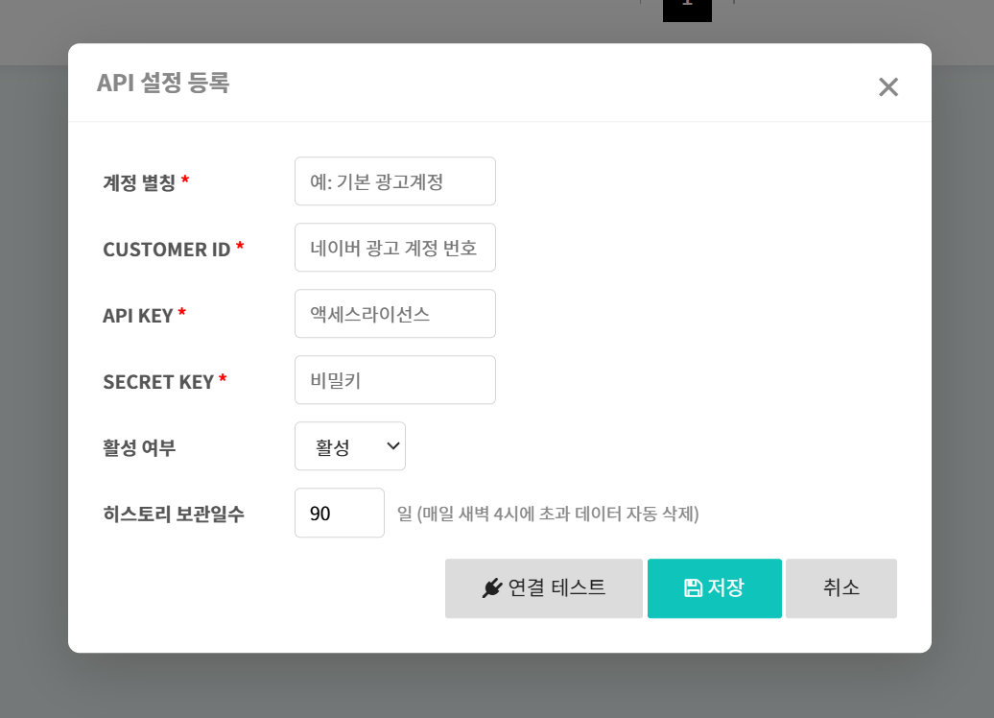Click the API 설정 등록 dialog title
Image resolution: width=994 pixels, height=718 pixels.
click(x=163, y=84)
